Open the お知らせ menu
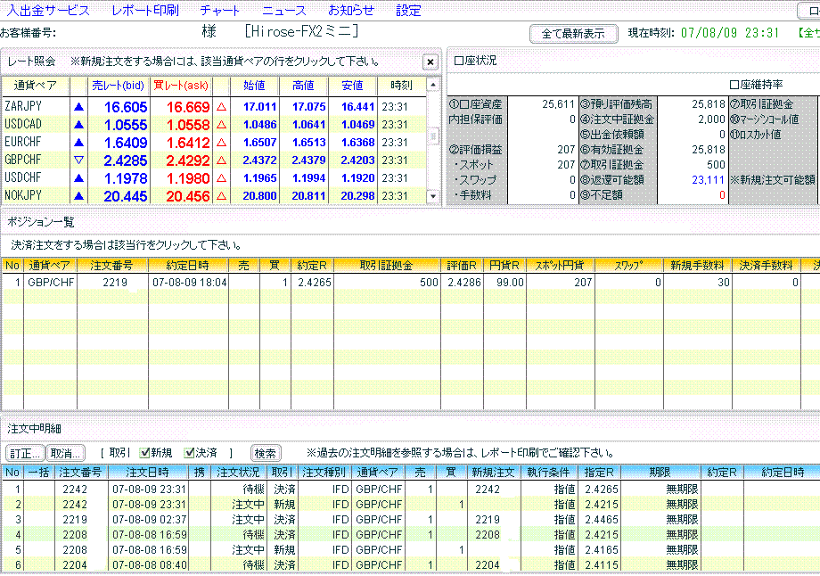 [x=351, y=11]
